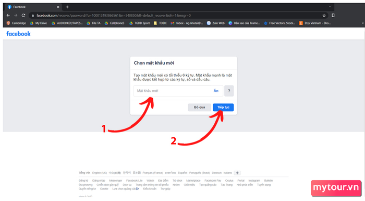Screen dimensions: 365x201
Task: Open the Đăng nhập footer link
Action: (x=99, y=181)
